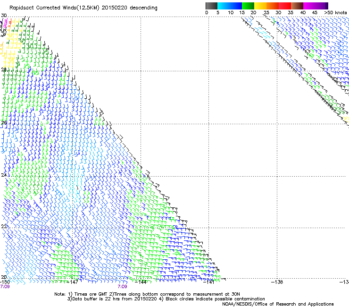The width and height of the screenshot is (349, 307).
Task: Click the longitude axis label '-144'
Action: 141,282
